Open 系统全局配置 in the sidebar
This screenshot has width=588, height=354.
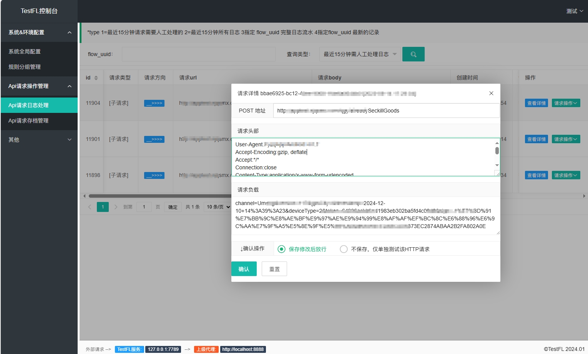click(39, 51)
